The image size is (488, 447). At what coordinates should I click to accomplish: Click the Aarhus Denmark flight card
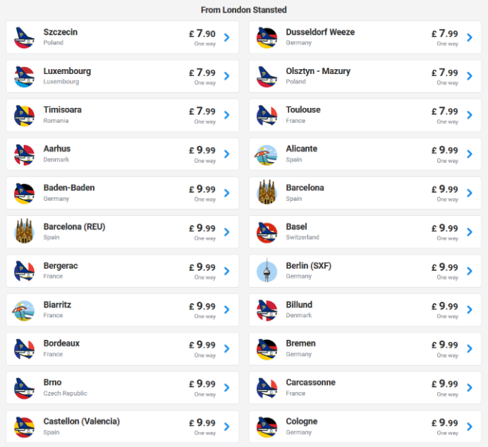(123, 154)
